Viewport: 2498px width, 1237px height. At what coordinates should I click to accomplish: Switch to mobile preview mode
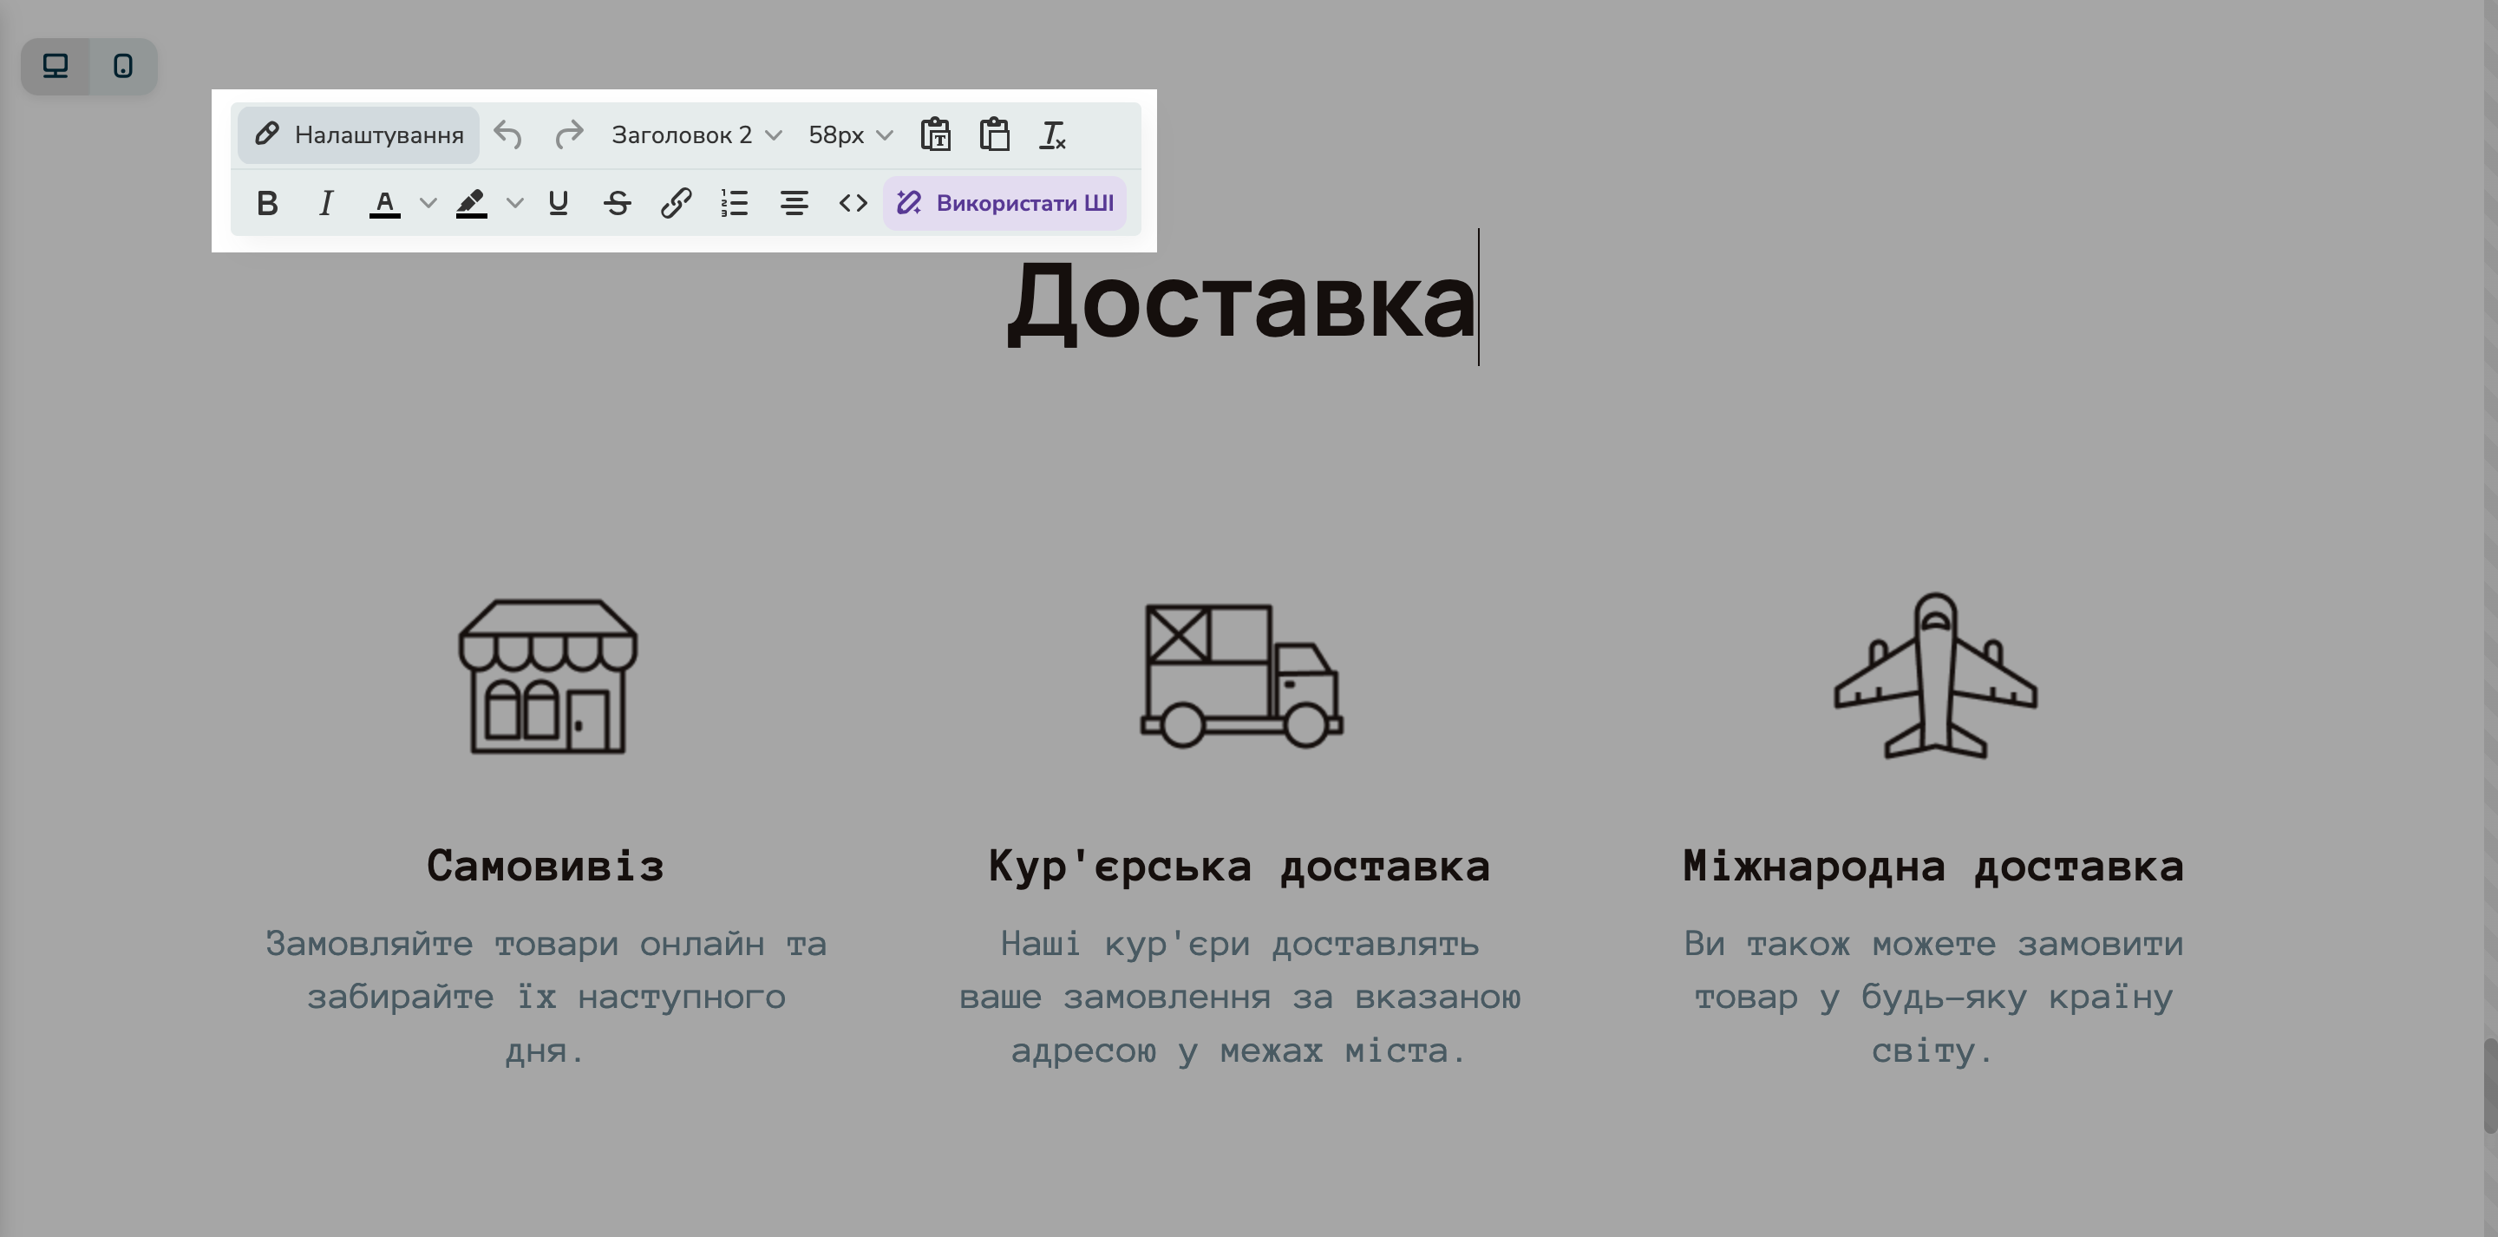coord(124,66)
